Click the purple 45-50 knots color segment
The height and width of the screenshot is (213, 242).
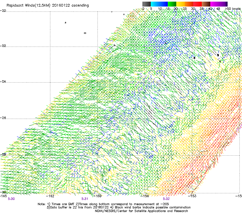pos(223,4)
